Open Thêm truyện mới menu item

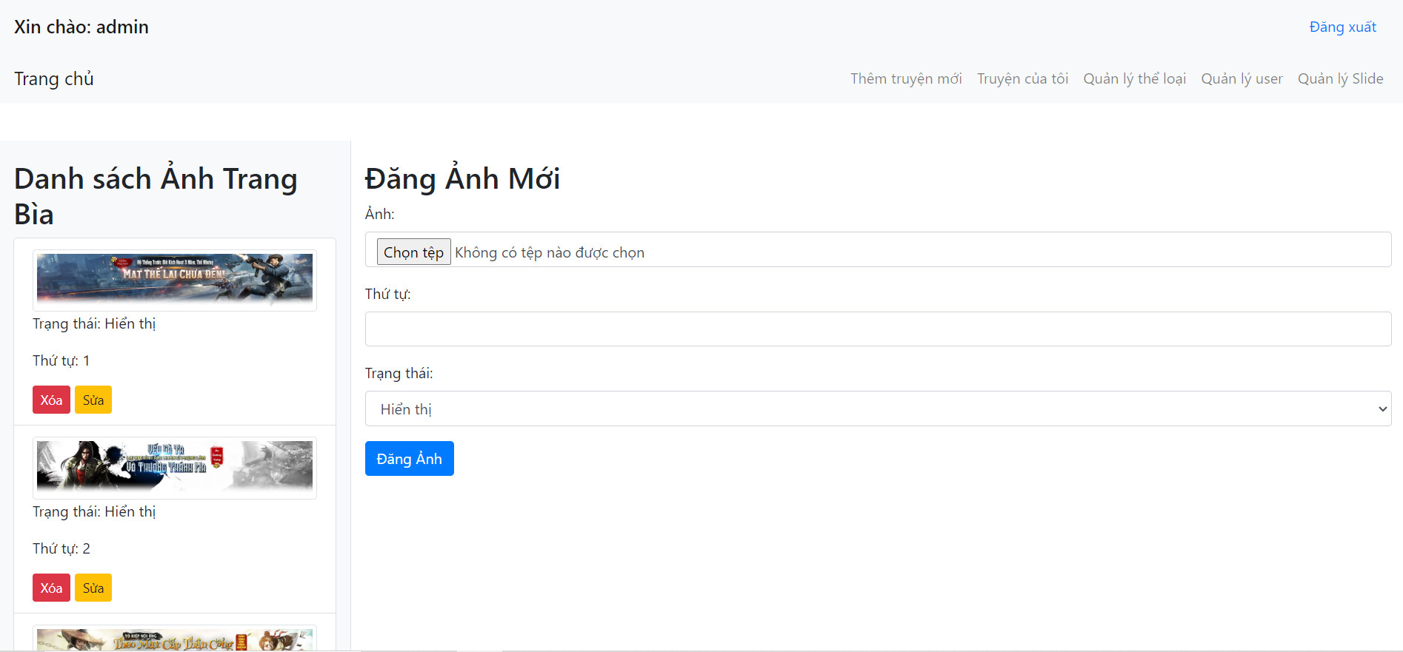click(906, 78)
